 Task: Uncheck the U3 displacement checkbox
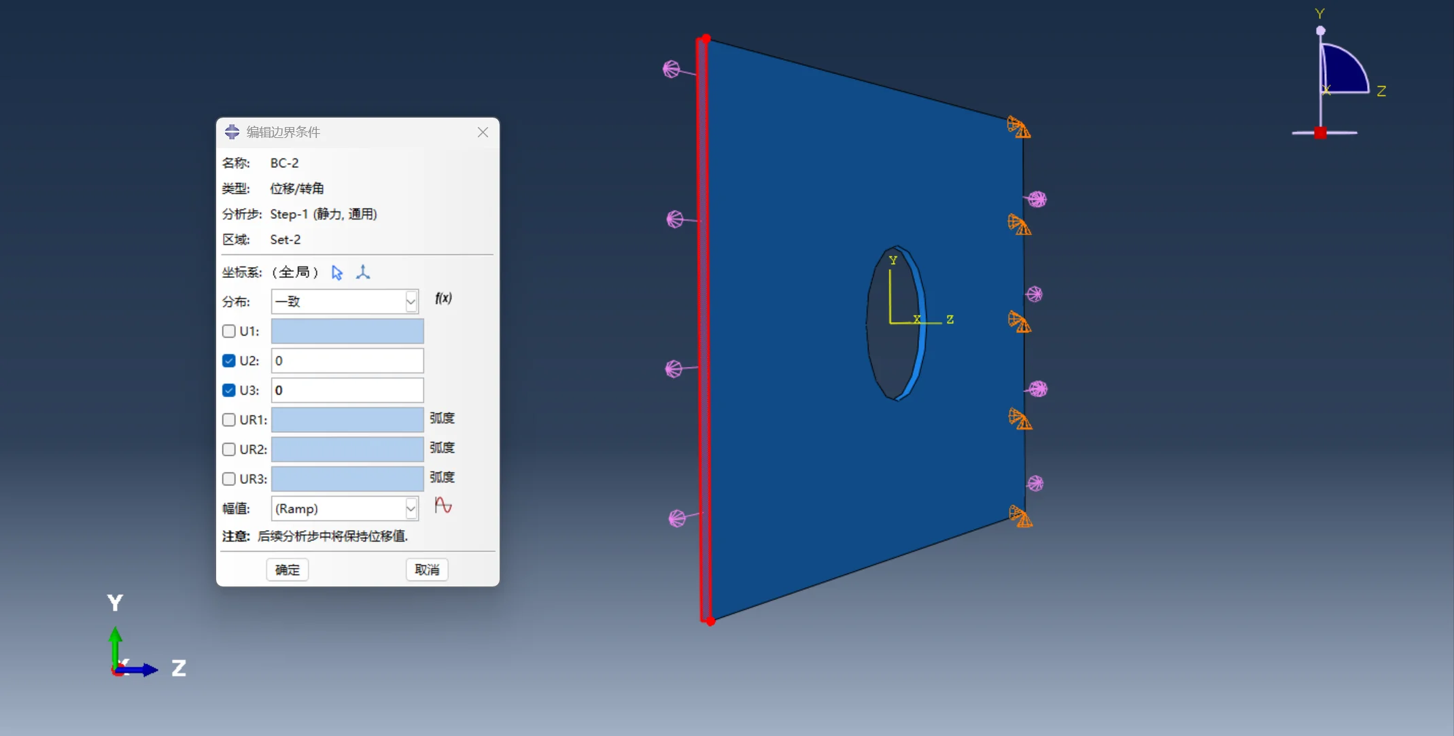[229, 390]
